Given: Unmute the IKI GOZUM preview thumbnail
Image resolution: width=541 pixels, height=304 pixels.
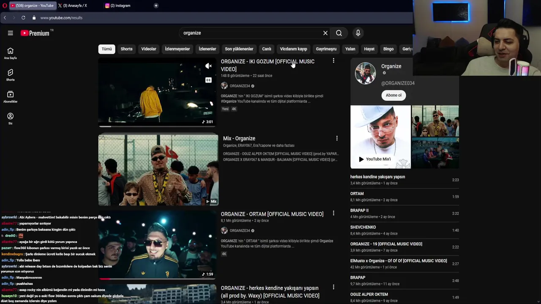Looking at the screenshot, I should tap(208, 66).
